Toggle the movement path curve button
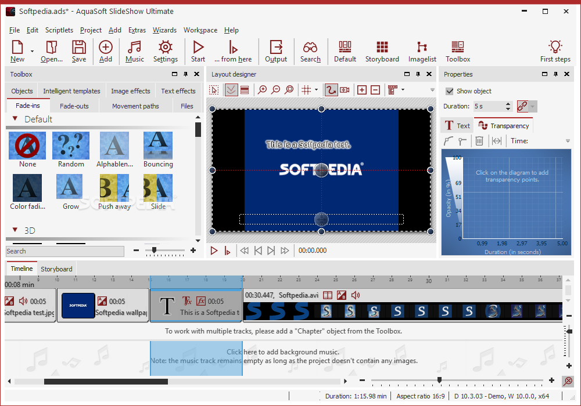 [331, 90]
